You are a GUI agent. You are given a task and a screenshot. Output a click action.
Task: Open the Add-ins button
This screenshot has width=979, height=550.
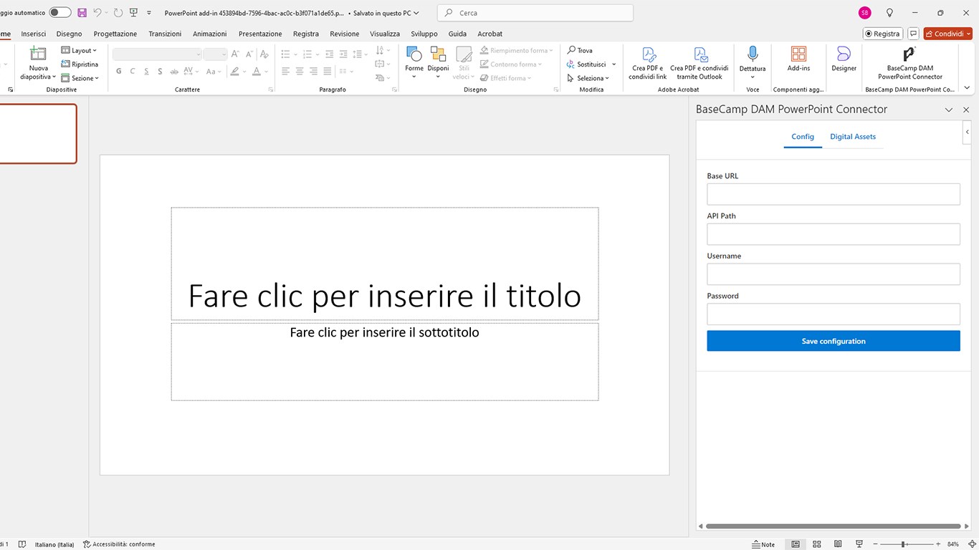[x=798, y=59]
